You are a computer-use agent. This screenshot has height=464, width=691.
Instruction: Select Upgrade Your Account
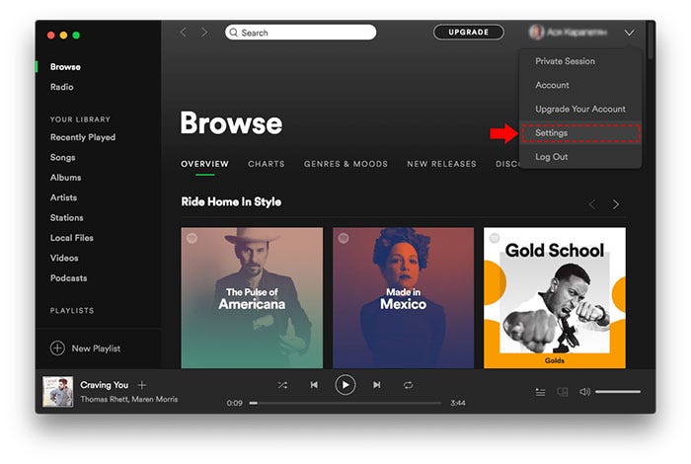click(x=580, y=109)
